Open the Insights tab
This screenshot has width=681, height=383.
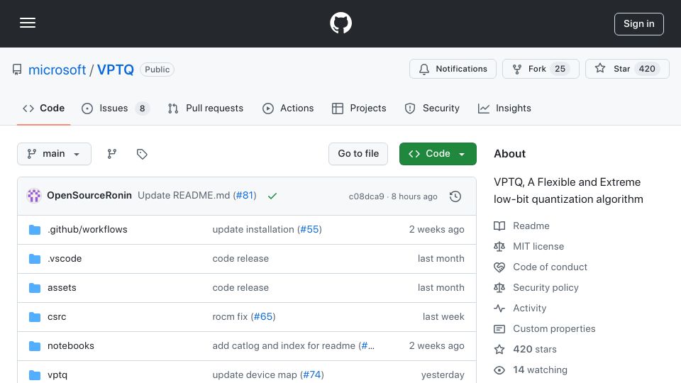(504, 108)
